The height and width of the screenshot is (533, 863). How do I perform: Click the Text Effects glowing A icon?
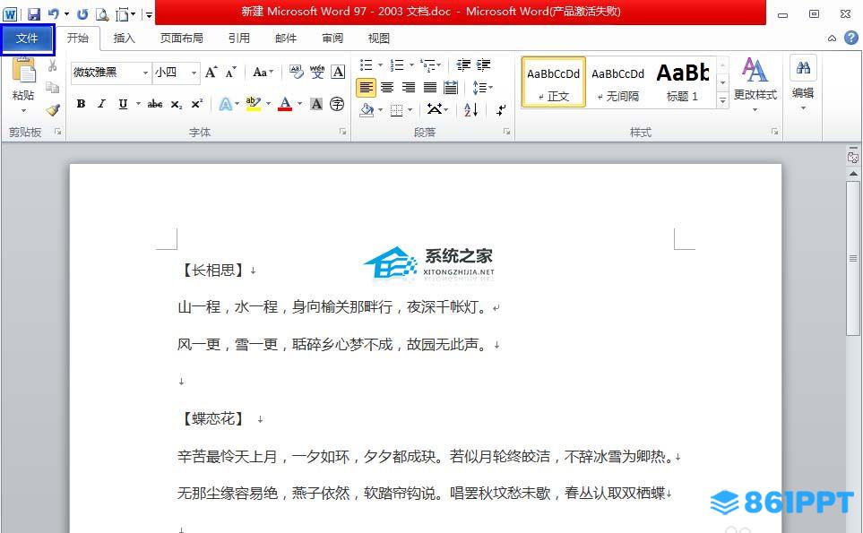tap(225, 104)
